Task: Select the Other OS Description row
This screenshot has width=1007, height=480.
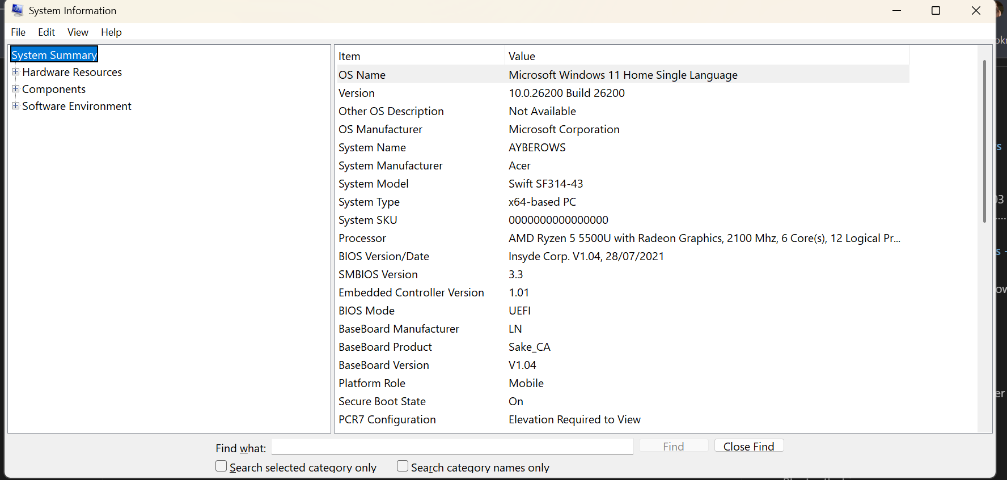Action: [x=623, y=111]
